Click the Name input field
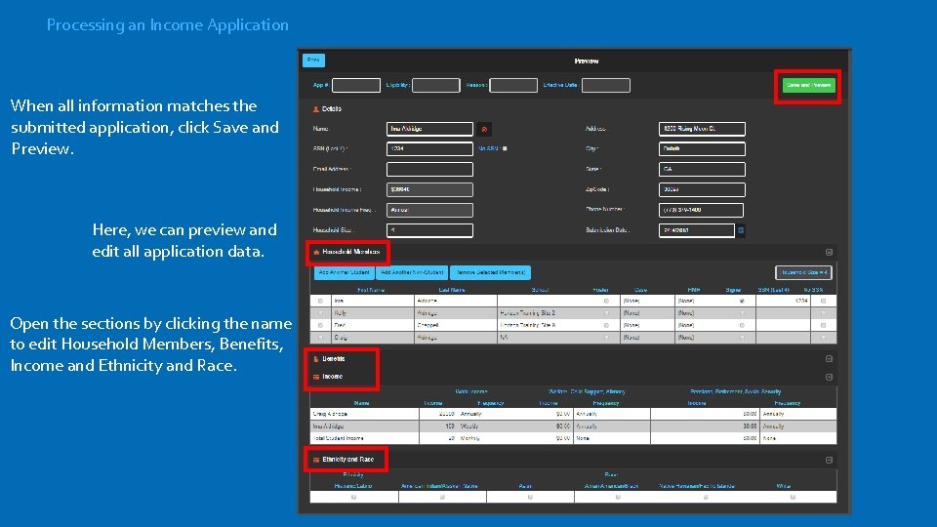 (429, 129)
